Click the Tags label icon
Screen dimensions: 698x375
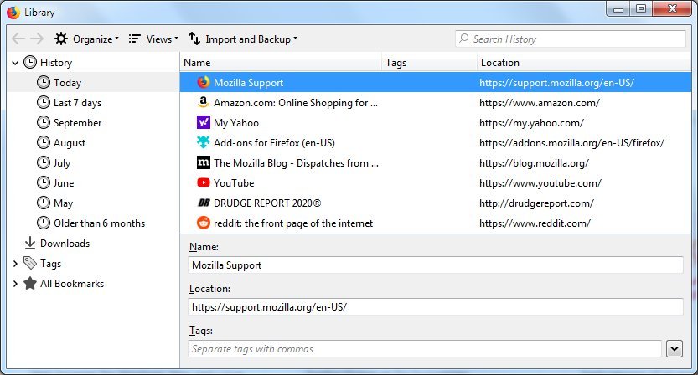coord(30,263)
